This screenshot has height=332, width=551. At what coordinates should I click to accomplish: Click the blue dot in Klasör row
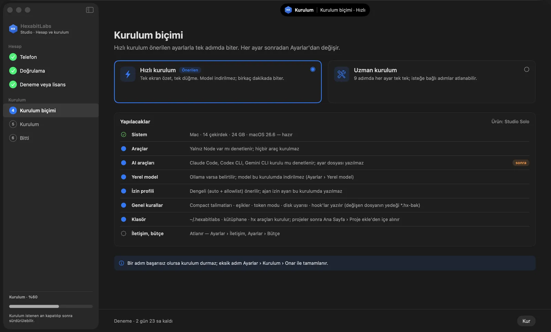[x=124, y=219]
